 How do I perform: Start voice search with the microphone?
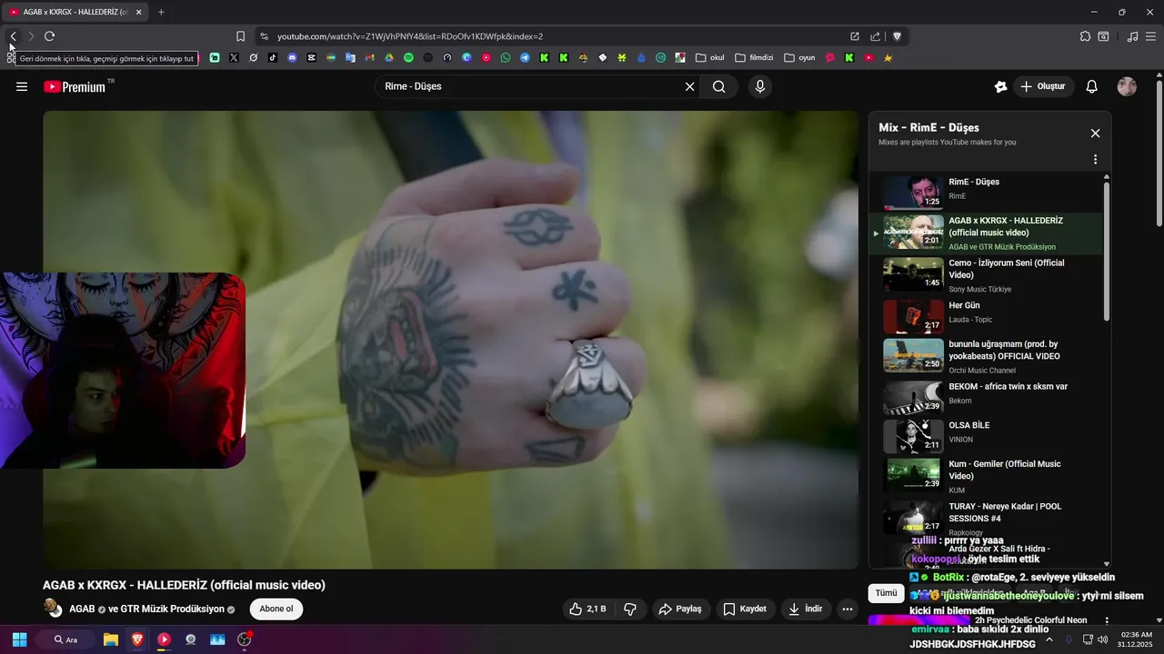click(x=760, y=86)
